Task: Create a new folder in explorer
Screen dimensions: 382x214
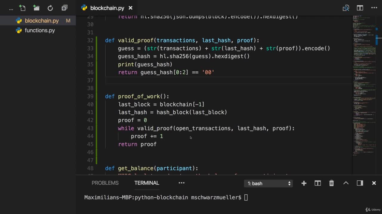Action: tap(36, 8)
